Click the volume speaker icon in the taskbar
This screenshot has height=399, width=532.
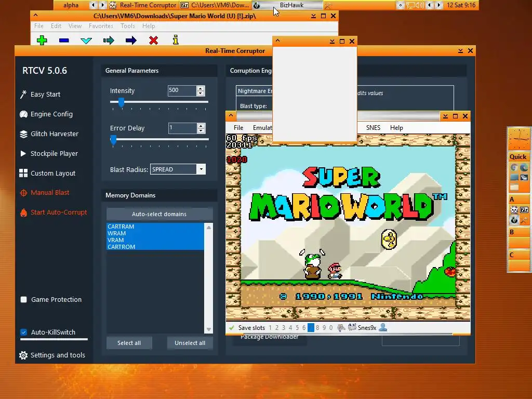click(419, 5)
